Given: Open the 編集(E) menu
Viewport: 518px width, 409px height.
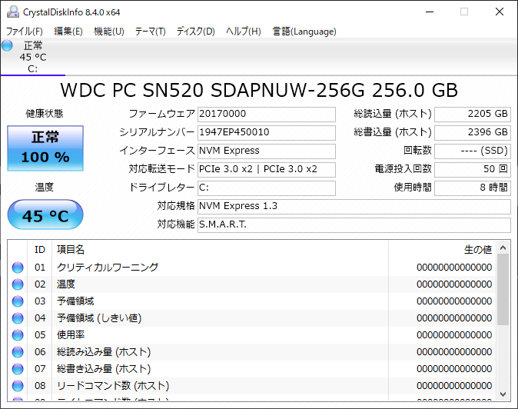Looking at the screenshot, I should click(68, 32).
